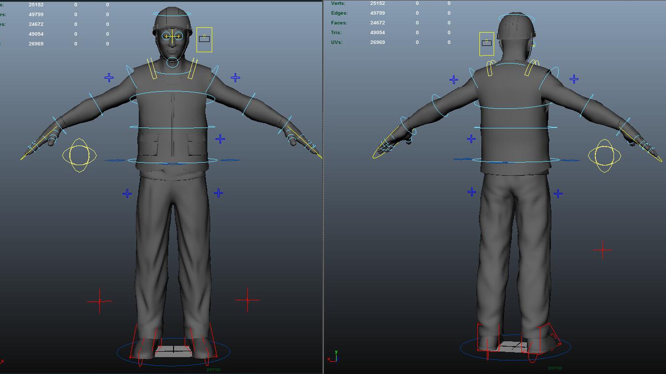This screenshot has width=666, height=374.
Task: Click the 'persp' camera label in the front view
Action: tap(213, 369)
